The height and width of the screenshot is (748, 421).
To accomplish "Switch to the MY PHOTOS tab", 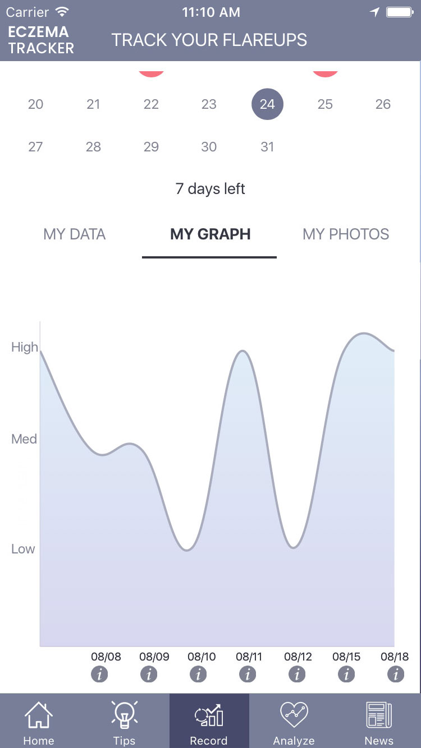I will pos(346,234).
